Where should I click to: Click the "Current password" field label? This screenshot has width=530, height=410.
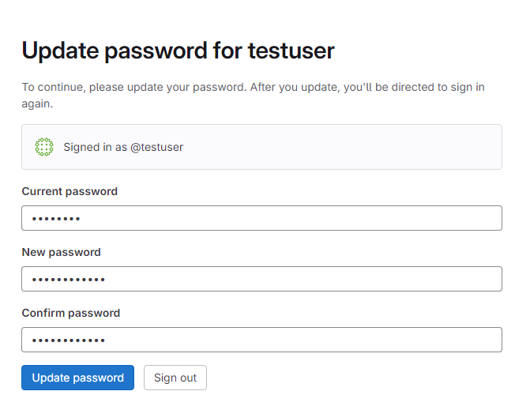click(x=70, y=191)
